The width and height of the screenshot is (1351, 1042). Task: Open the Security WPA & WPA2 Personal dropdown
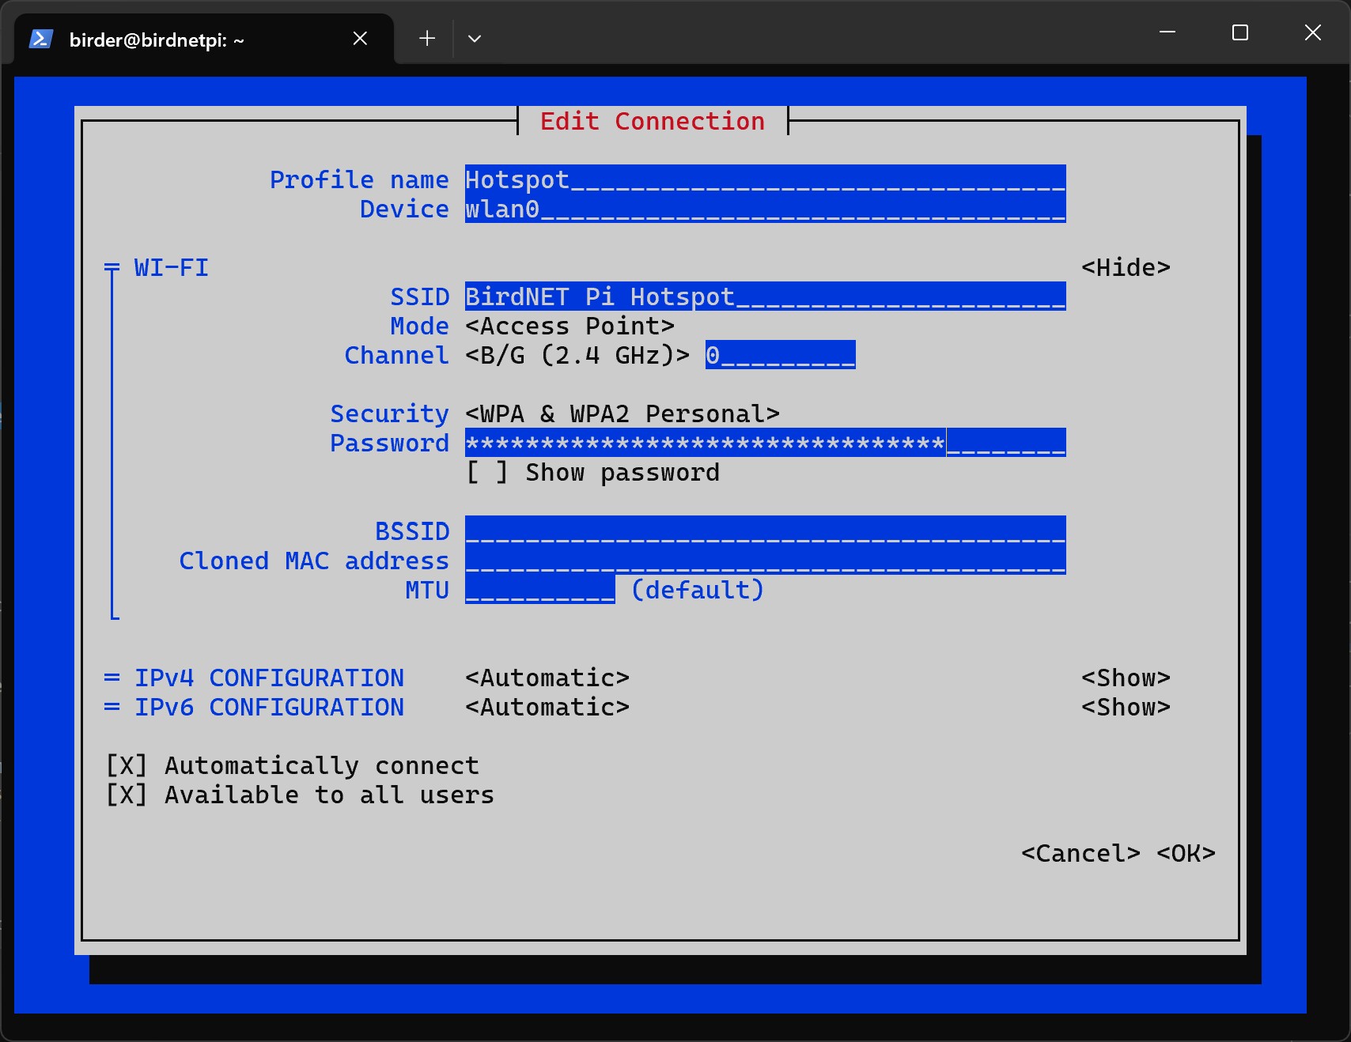622,414
